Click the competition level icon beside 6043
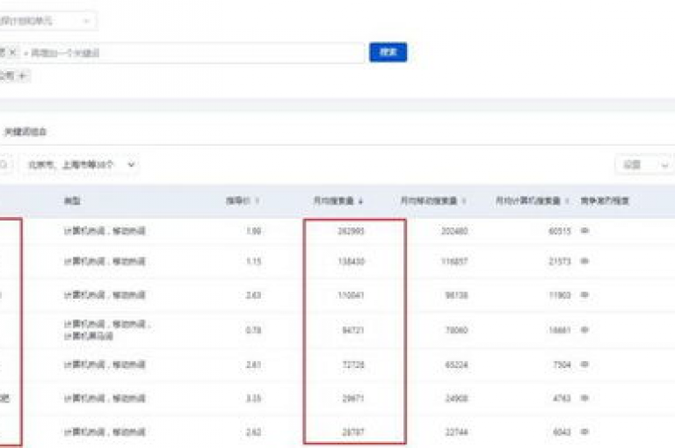675x448 pixels. coord(584,431)
